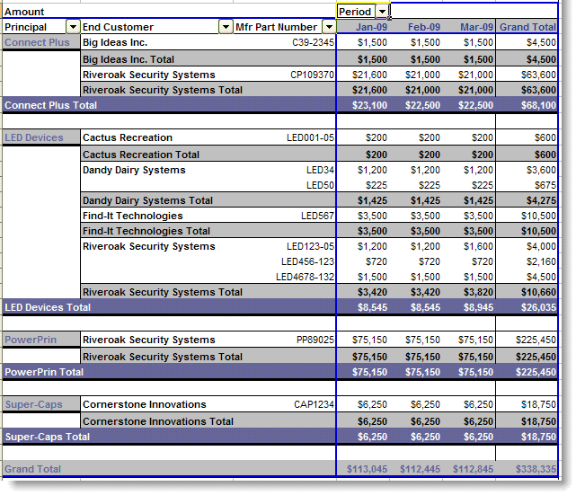
Task: Select Find-It Technologies customer cell
Action: tap(133, 216)
